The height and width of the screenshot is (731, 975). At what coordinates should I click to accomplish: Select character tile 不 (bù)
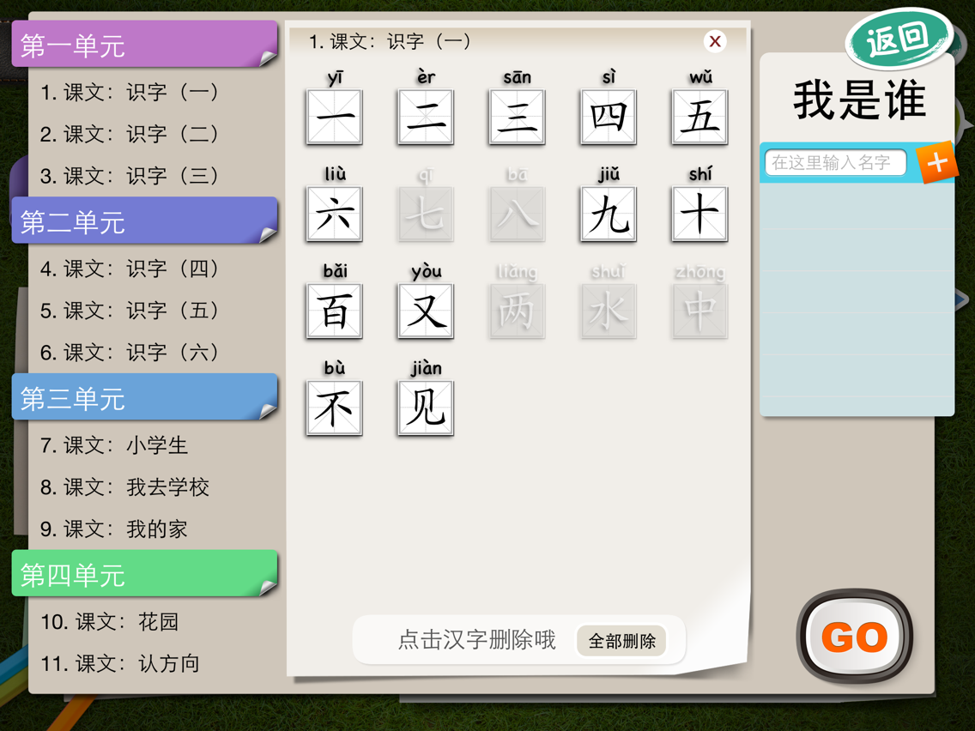click(x=335, y=408)
